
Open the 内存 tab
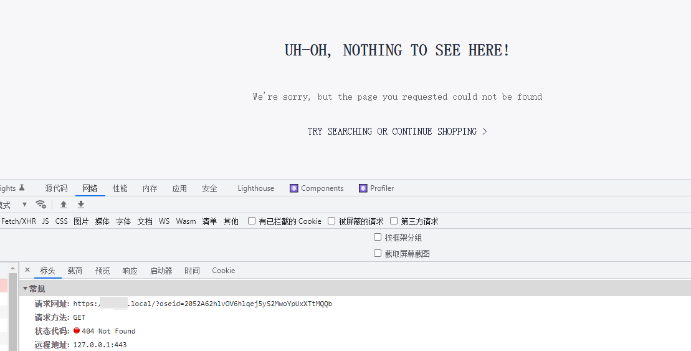tap(150, 188)
